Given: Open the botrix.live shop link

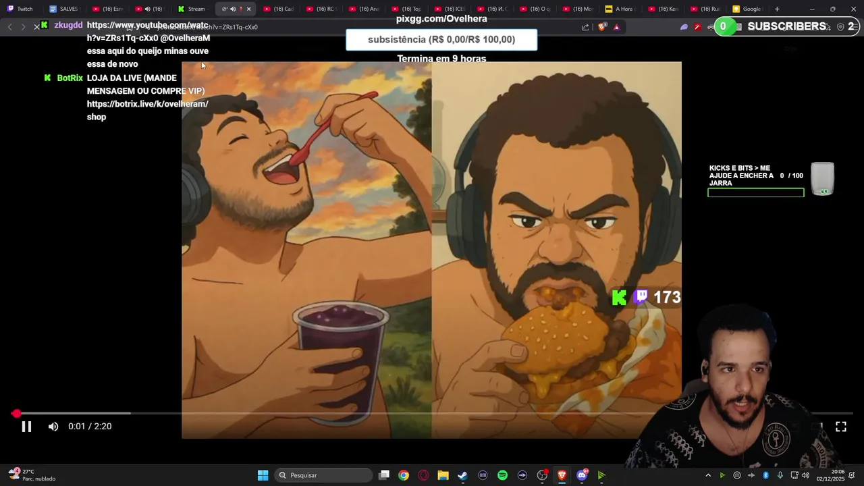Looking at the screenshot, I should click(x=147, y=110).
